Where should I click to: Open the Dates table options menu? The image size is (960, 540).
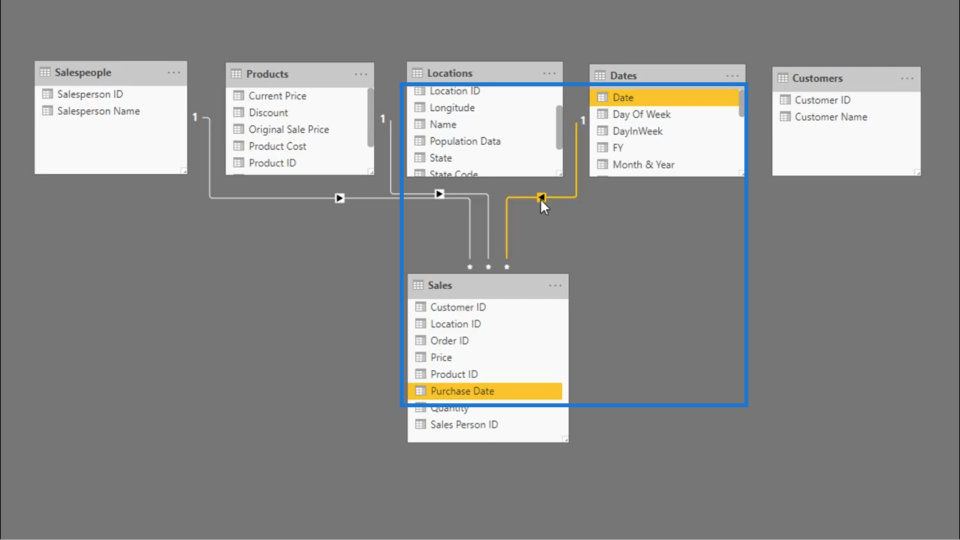732,75
